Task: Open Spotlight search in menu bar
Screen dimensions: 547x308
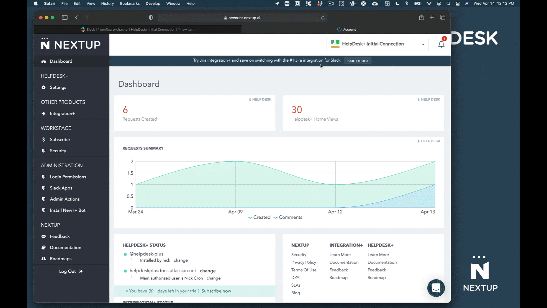Action: (448, 3)
